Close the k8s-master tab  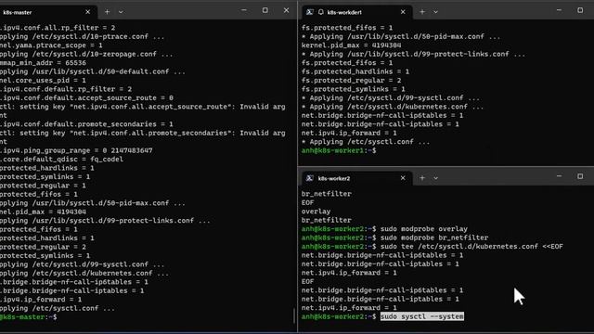click(88, 12)
